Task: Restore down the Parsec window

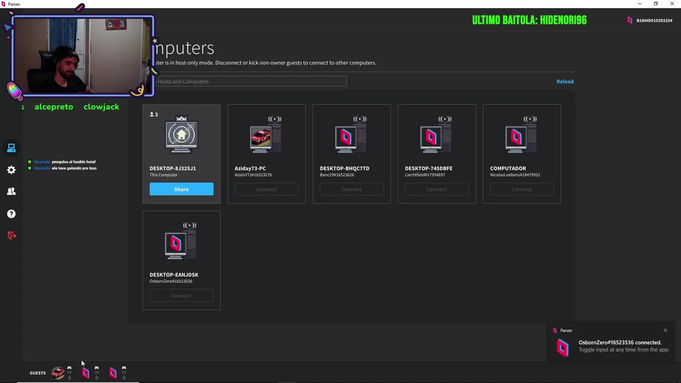Action: point(655,4)
